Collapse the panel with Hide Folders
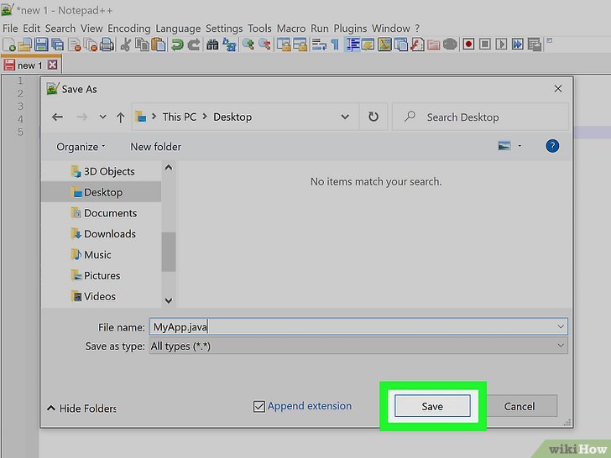611x458 pixels. [82, 409]
